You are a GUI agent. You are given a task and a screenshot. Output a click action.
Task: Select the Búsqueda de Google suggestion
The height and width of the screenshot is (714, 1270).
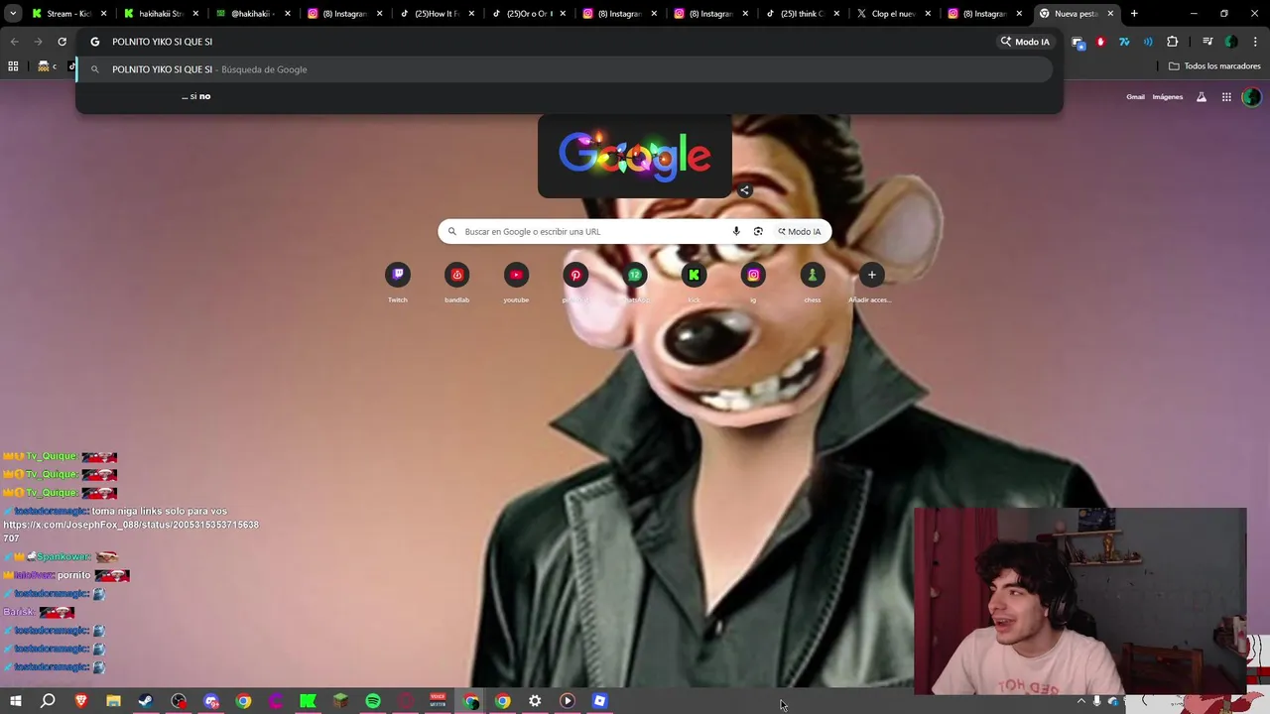(564, 69)
